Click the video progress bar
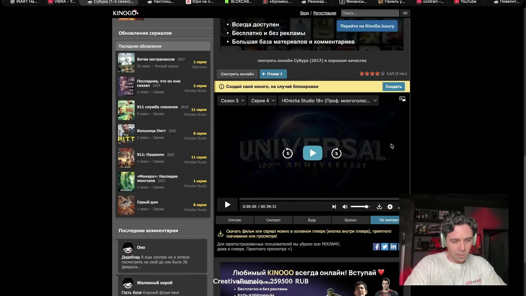Screen dimensions: 526x296 pyautogui.click(x=319, y=199)
